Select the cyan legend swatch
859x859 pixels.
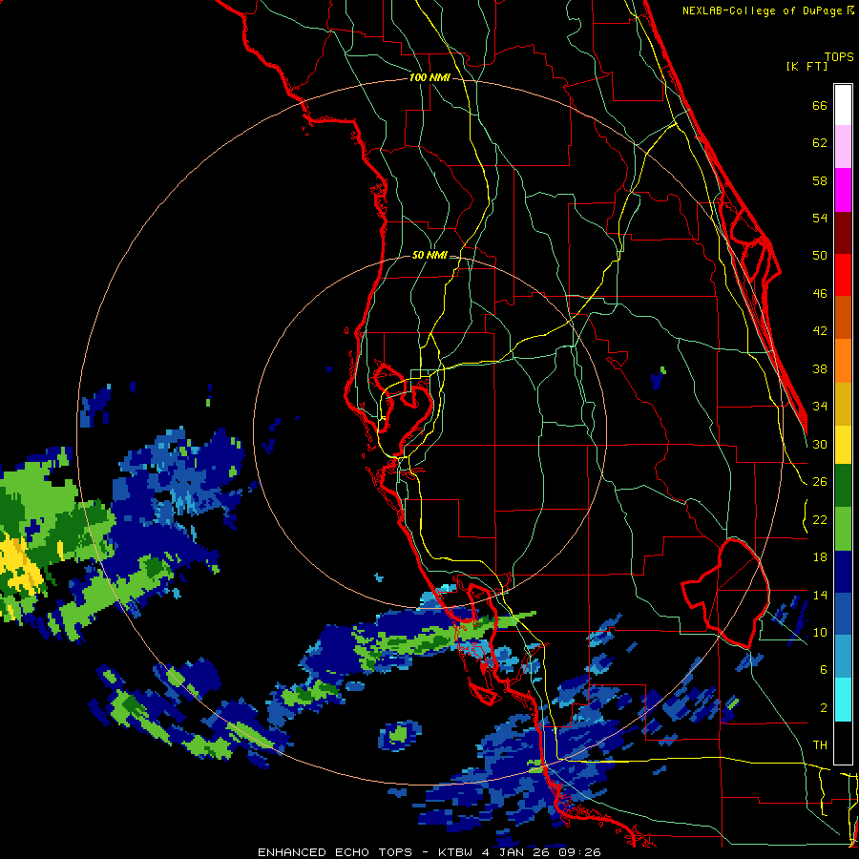pyautogui.click(x=843, y=700)
